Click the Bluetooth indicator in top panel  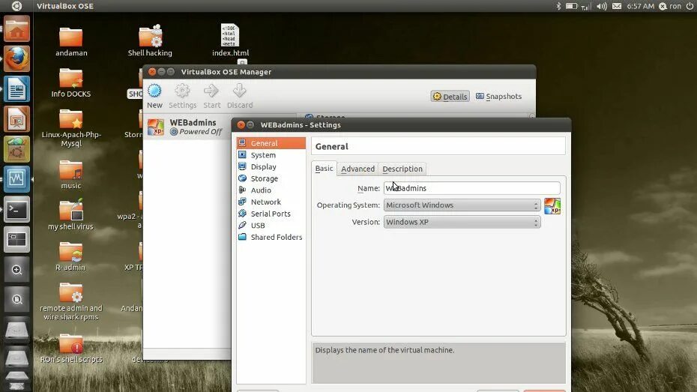point(559,6)
